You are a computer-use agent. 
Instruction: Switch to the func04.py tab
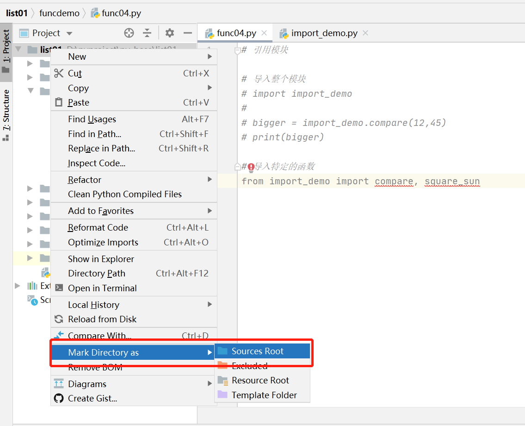tap(236, 33)
